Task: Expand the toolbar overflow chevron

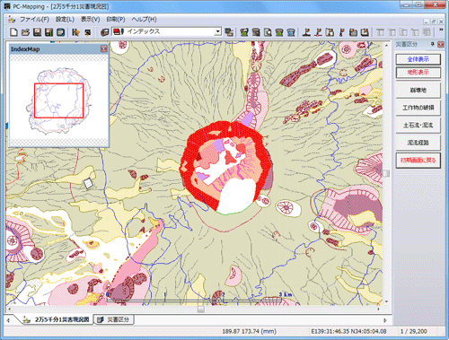Action: coord(441,30)
